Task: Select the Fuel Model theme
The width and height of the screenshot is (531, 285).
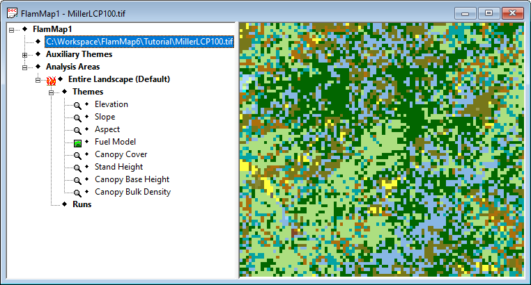Action: point(115,142)
